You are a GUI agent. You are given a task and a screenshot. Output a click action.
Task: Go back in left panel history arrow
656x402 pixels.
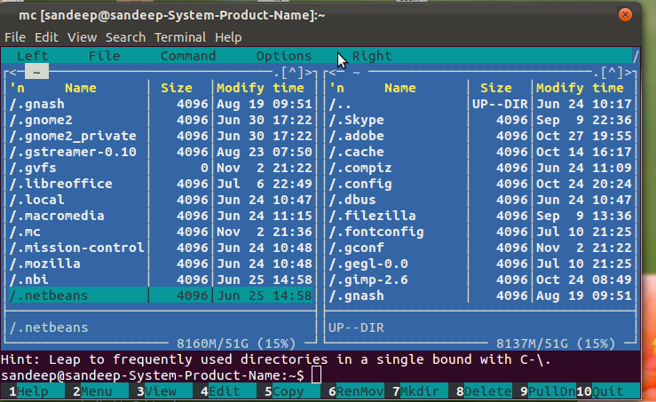click(12, 73)
